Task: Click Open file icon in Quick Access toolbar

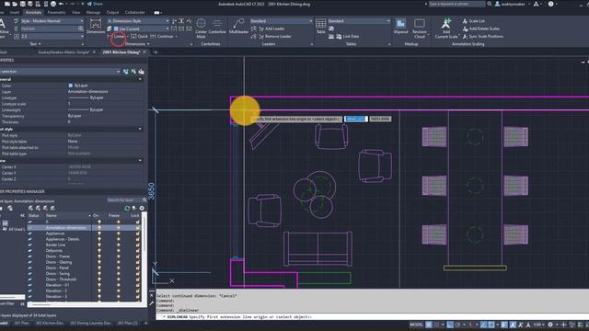Action: (15, 4)
